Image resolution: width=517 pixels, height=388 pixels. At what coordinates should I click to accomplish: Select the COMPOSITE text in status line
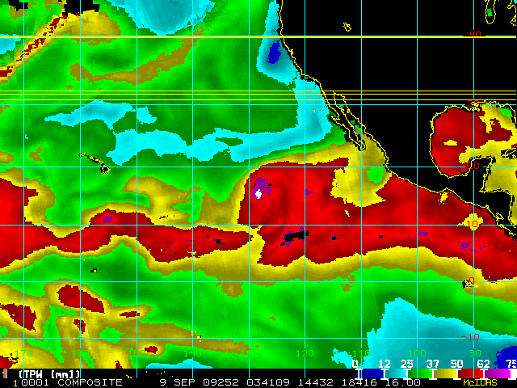(x=90, y=382)
